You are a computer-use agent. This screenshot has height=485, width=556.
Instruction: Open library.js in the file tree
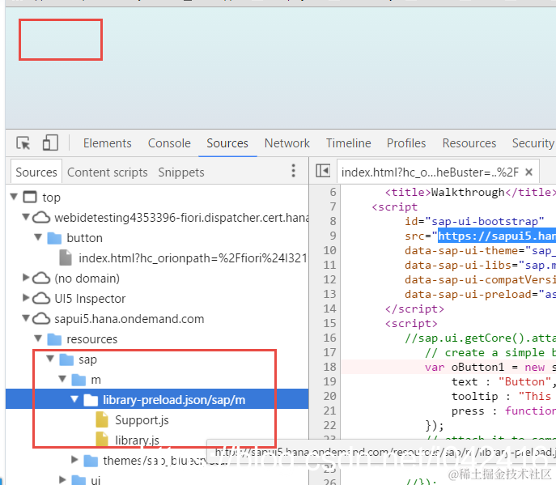pyautogui.click(x=138, y=440)
